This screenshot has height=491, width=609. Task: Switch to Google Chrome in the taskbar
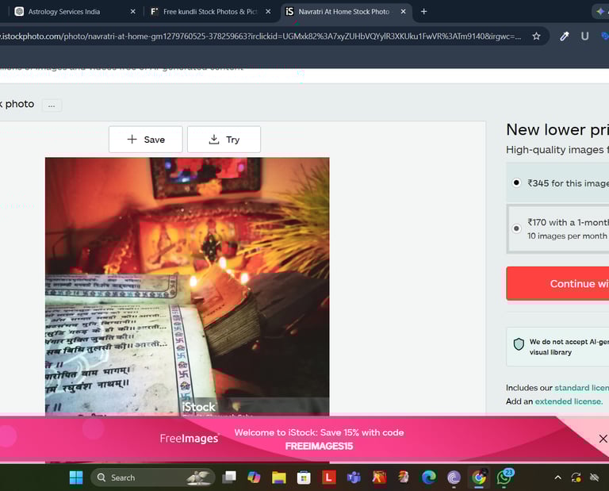(x=479, y=478)
